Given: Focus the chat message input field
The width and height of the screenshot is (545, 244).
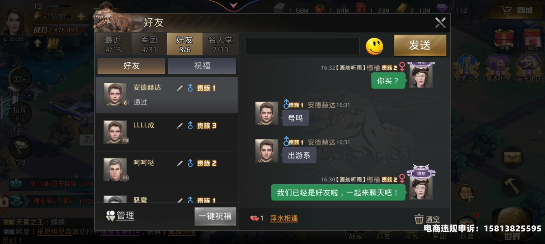Looking at the screenshot, I should pos(302,46).
